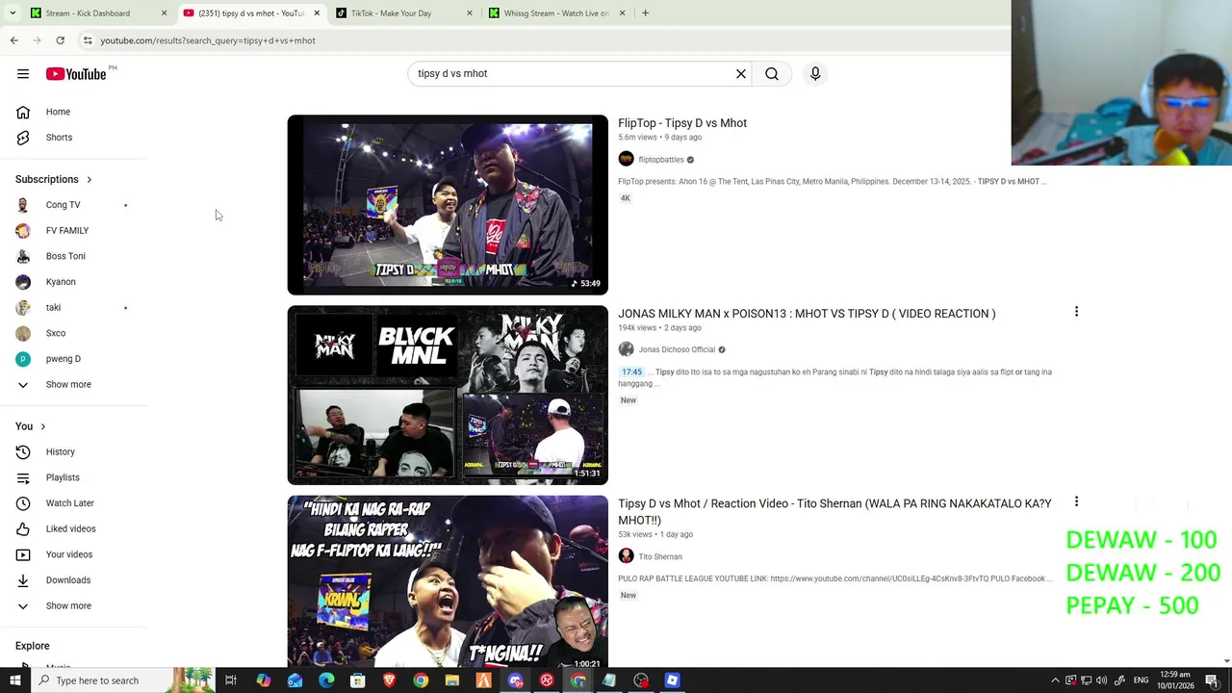This screenshot has width=1232, height=693.
Task: Jump to the 17:45 timestamp in Jonas video
Action: 631,372
